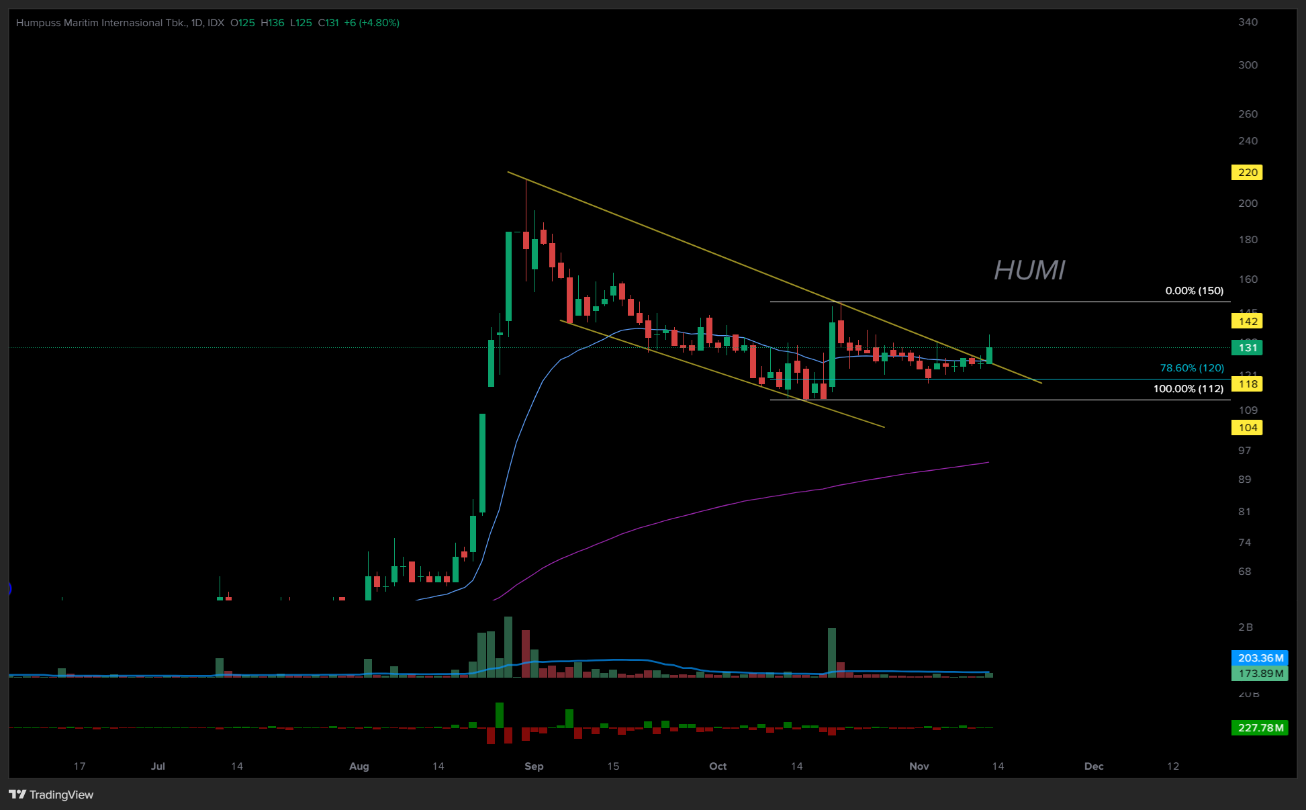1306x810 pixels.
Task: Click the 100.00% (112) Fibonacci level label
Action: 1188,389
